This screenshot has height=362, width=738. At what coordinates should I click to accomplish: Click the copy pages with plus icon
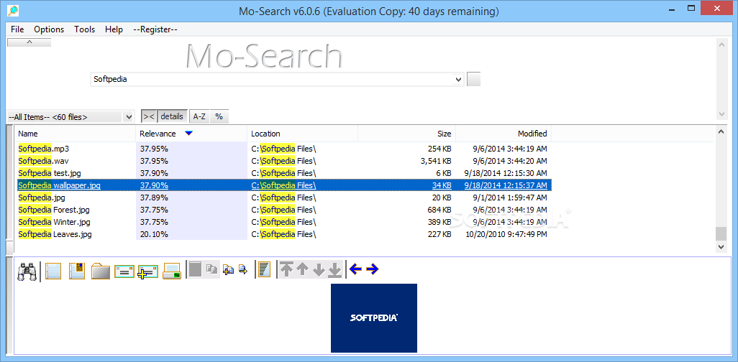(228, 270)
